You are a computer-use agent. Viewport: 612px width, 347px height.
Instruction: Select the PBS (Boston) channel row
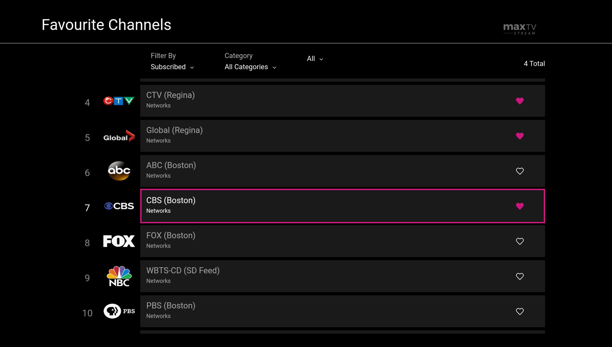(342, 311)
